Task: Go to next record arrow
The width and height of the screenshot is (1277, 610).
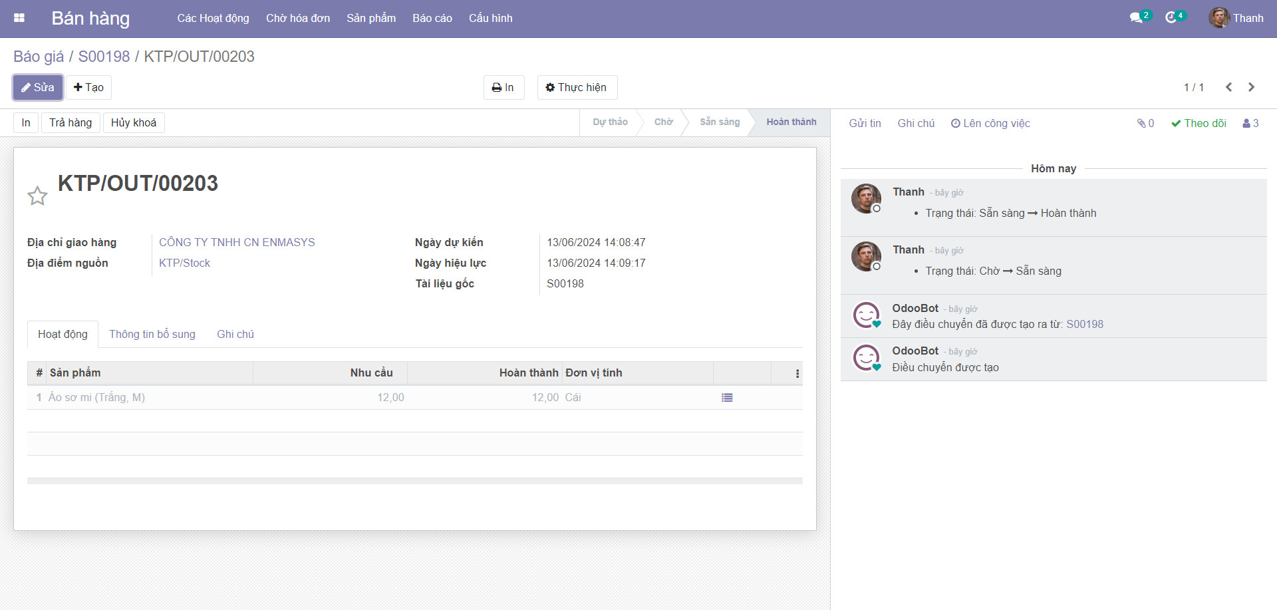Action: coord(1251,87)
